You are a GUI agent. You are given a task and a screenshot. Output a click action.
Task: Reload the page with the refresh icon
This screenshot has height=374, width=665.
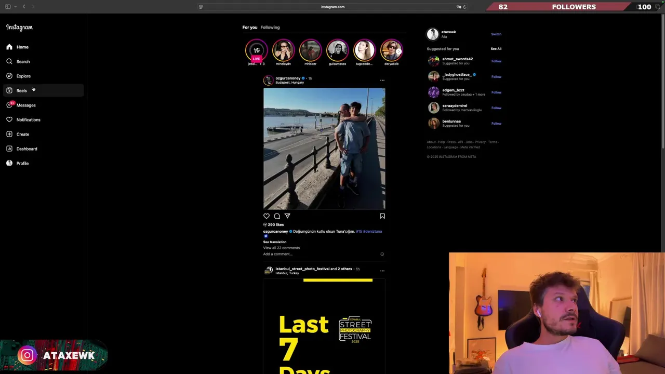coord(464,7)
